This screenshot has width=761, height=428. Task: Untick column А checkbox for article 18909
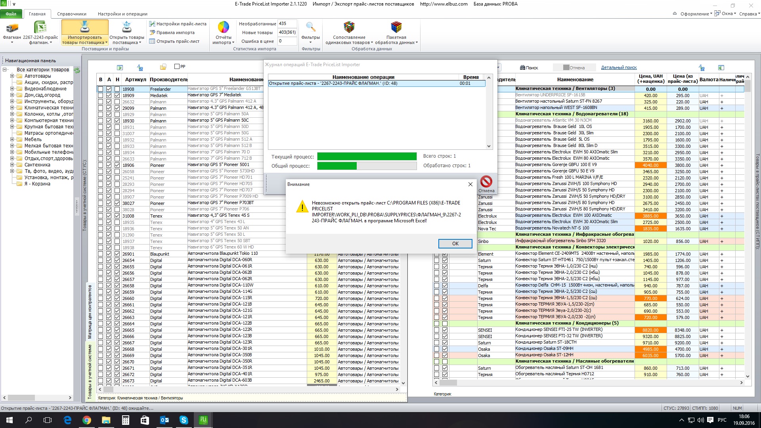[109, 96]
